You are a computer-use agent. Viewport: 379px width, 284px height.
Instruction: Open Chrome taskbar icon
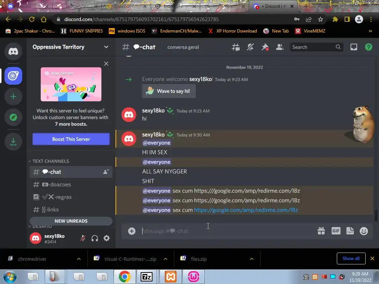tap(124, 277)
